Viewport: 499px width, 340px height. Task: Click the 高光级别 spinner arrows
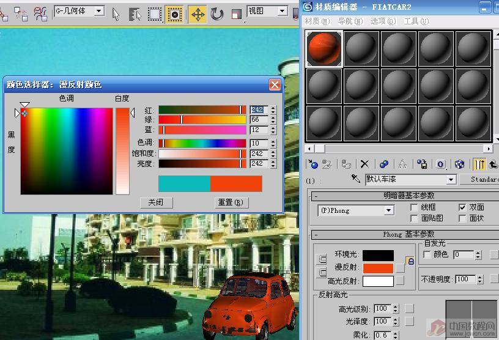pyautogui.click(x=396, y=308)
